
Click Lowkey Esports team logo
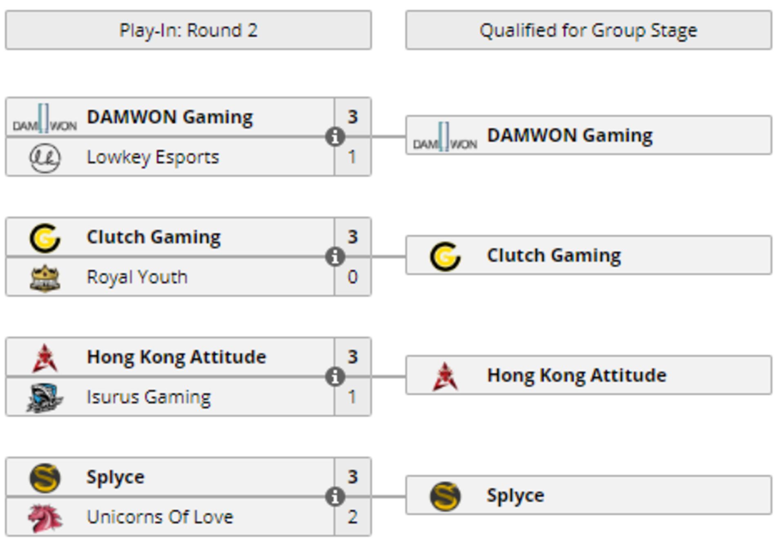click(45, 157)
